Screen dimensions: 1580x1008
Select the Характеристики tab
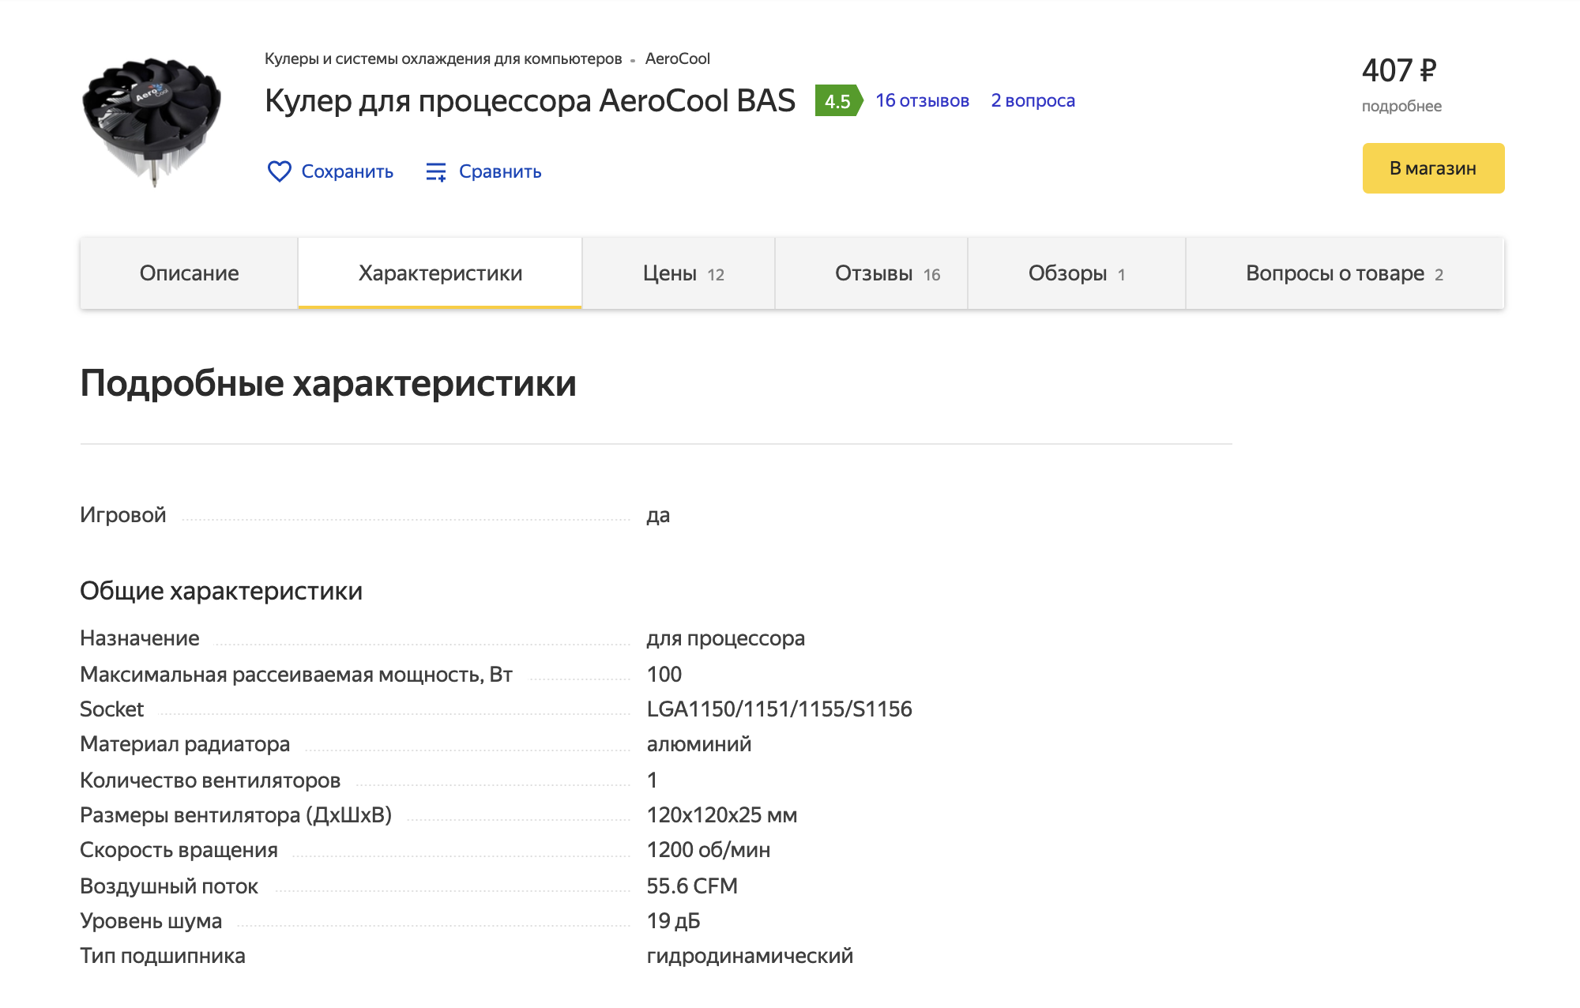440,273
